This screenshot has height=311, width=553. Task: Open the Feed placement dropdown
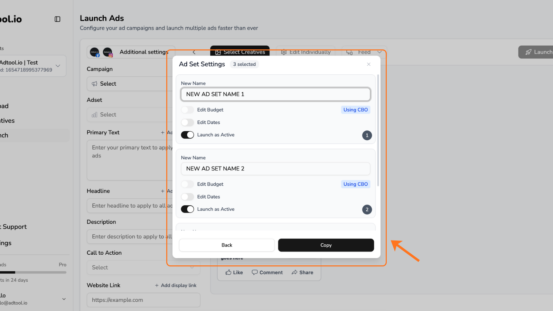[380, 52]
